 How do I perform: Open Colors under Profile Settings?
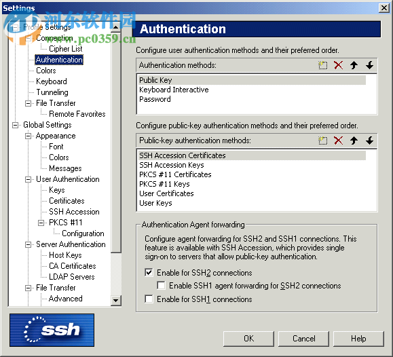coord(46,71)
